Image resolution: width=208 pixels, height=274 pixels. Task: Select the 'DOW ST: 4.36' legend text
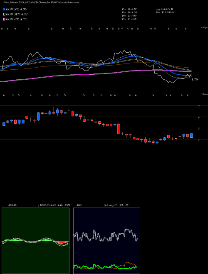pyautogui.click(x=16, y=10)
